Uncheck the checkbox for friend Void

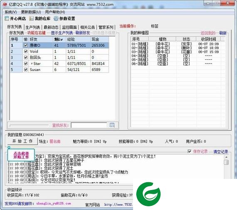point(26,51)
